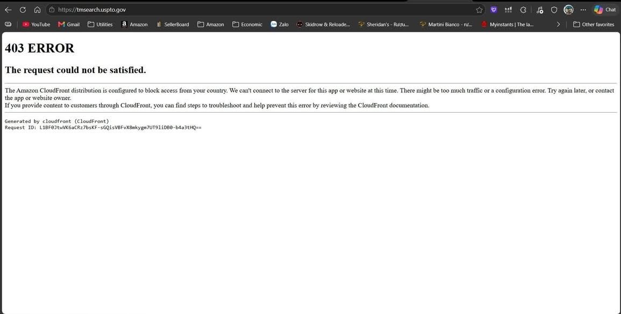Click 'Generated by cloudfront (CloudFront)' text
The width and height of the screenshot is (621, 314).
[56, 121]
